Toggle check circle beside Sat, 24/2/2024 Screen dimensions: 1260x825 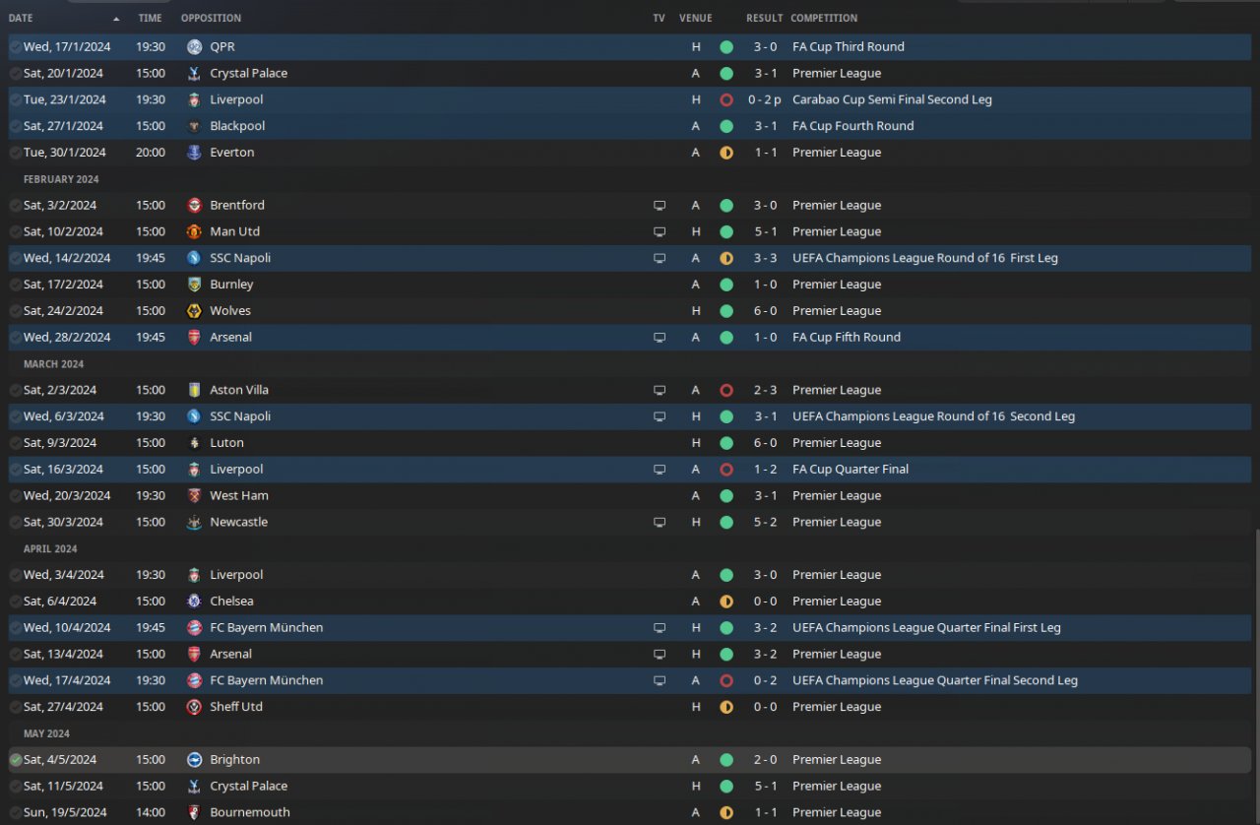coord(15,310)
